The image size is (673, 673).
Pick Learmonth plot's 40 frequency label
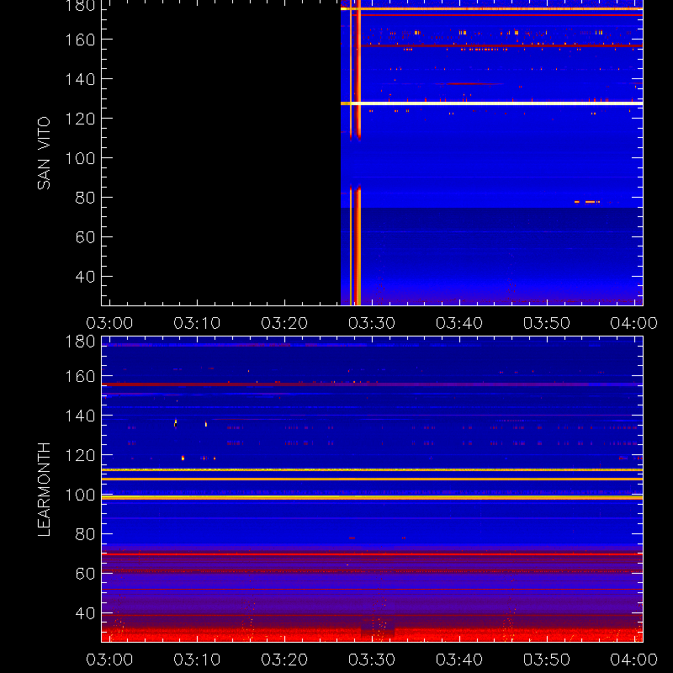(85, 613)
